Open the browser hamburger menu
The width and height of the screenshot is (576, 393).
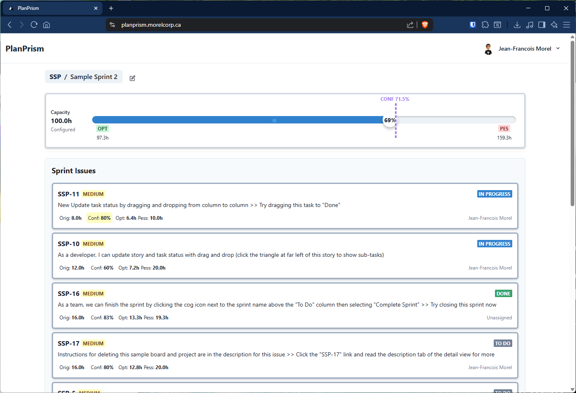[567, 25]
